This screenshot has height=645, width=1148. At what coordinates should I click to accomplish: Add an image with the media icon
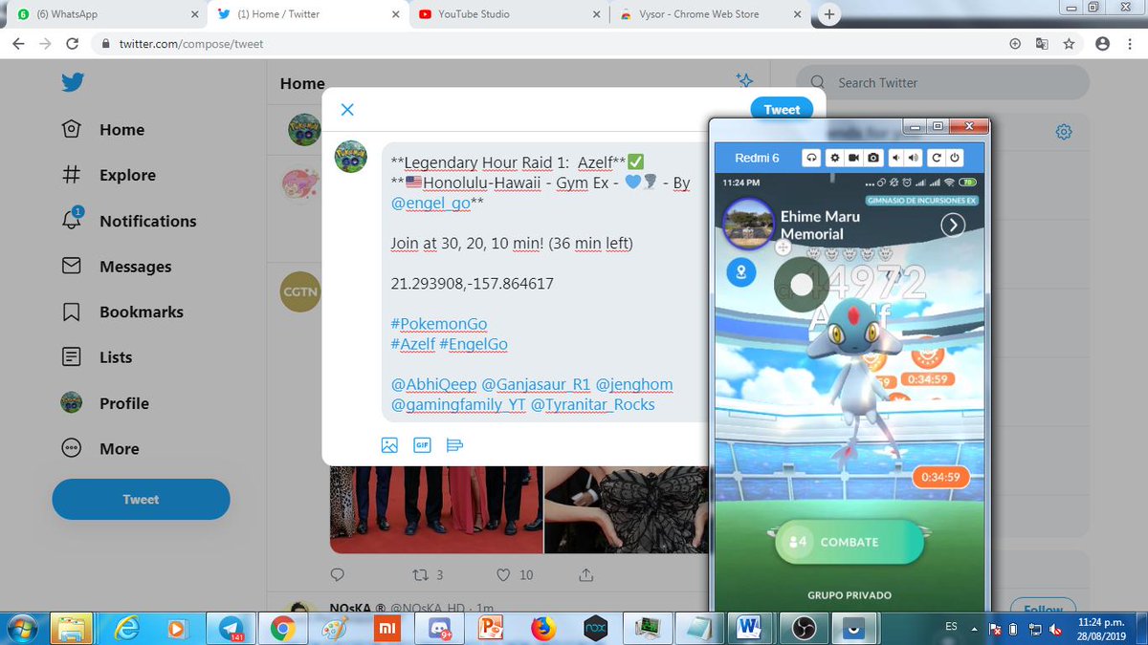[x=389, y=444]
